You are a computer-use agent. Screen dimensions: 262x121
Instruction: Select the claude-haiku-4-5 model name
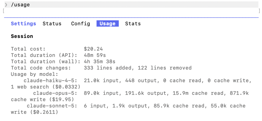tap(50, 80)
